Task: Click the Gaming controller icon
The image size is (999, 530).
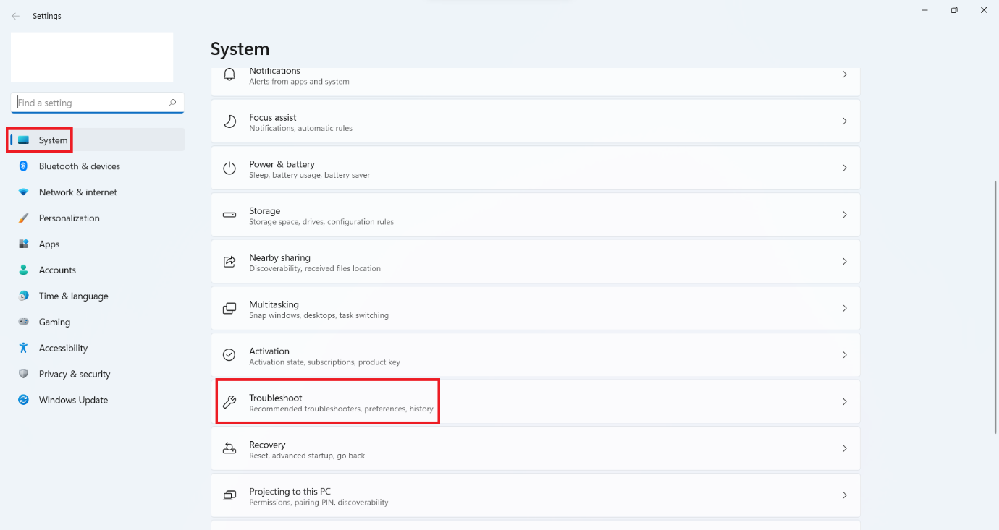Action: (x=24, y=322)
